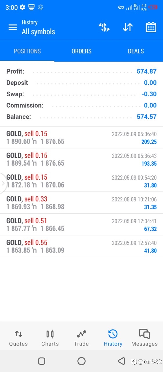The image size is (163, 372).
Task: Select the GOLD sell 0.51 position
Action: click(81, 224)
